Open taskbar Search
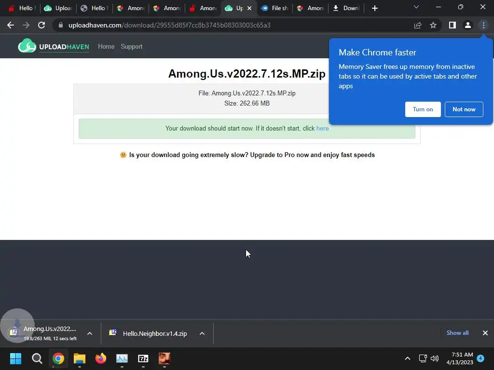Image resolution: width=494 pixels, height=370 pixels. (37, 358)
